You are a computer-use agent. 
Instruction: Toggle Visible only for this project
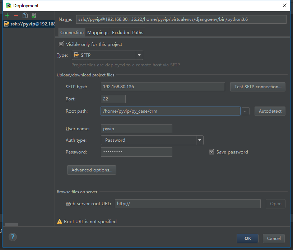(x=61, y=44)
